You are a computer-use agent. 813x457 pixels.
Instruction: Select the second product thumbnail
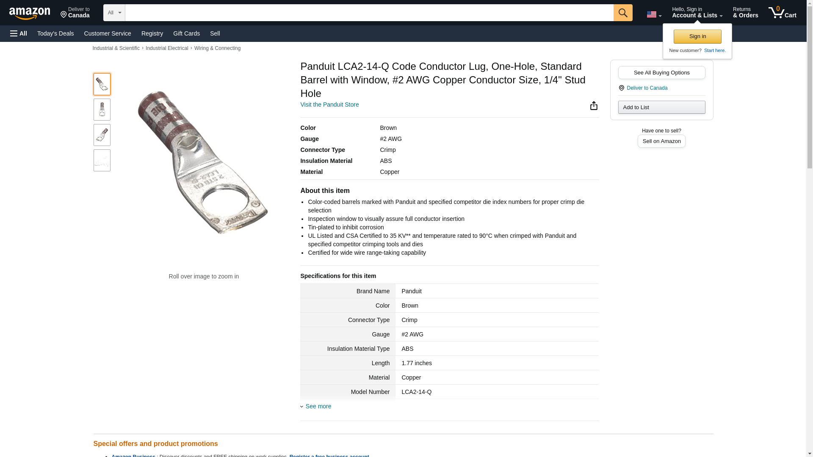coord(102,110)
